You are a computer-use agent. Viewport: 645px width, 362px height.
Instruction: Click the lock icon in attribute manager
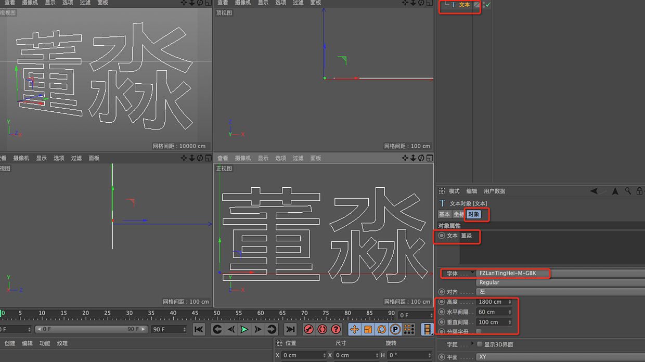pyautogui.click(x=640, y=191)
